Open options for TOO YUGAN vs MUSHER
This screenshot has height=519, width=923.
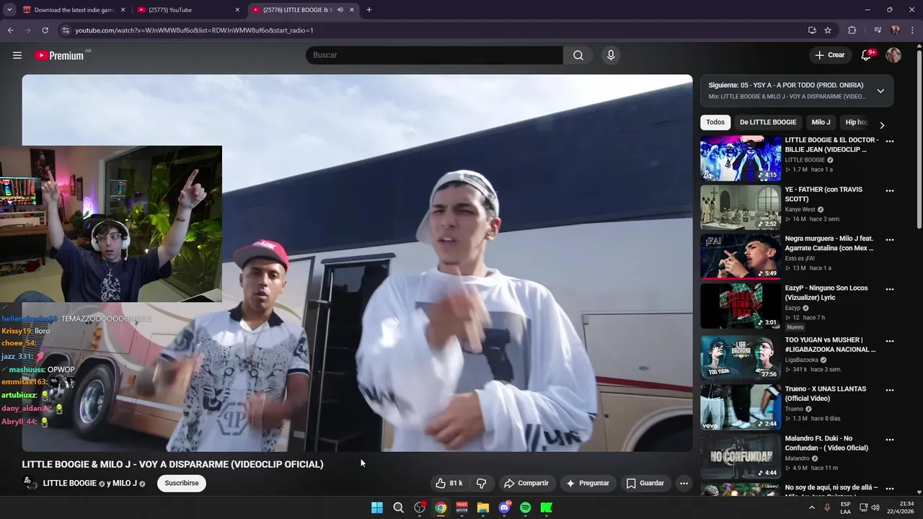pos(890,341)
